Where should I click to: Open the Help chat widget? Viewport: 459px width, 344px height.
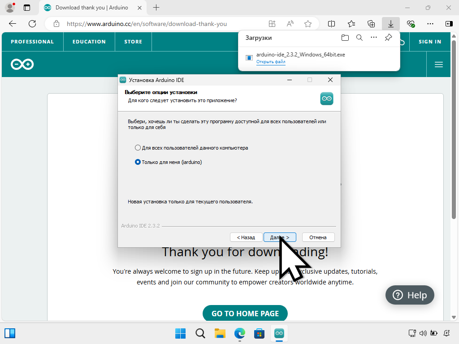click(x=410, y=295)
